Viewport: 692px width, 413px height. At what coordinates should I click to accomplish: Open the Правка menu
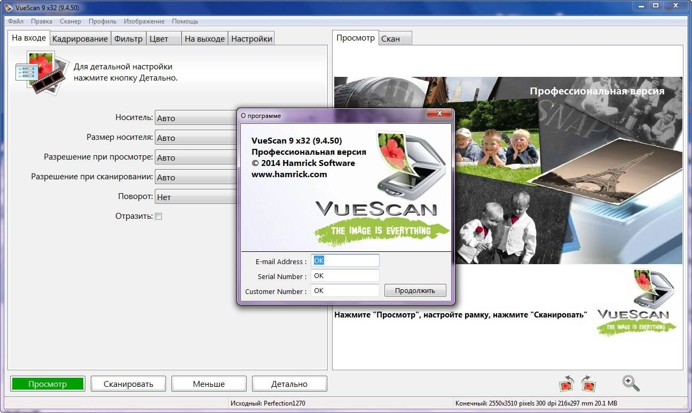coord(42,21)
